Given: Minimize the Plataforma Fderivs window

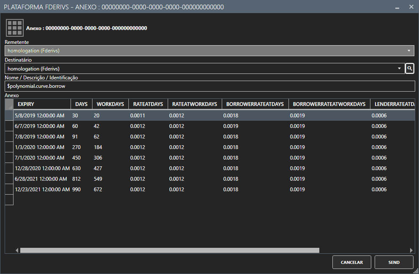Looking at the screenshot, I should tap(396, 7).
